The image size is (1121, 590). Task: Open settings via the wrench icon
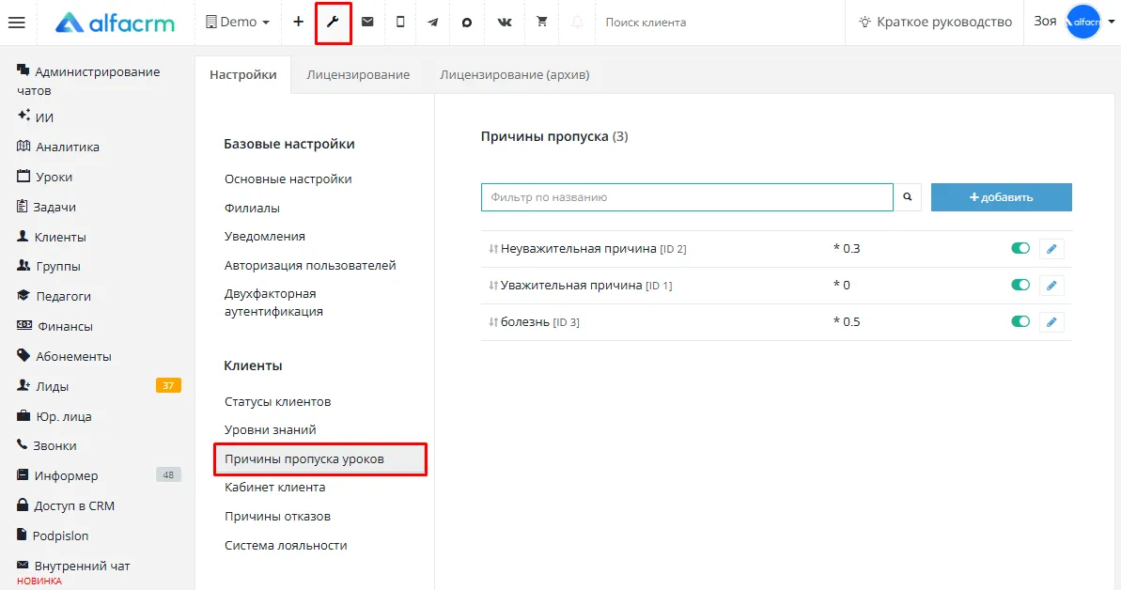pos(334,23)
